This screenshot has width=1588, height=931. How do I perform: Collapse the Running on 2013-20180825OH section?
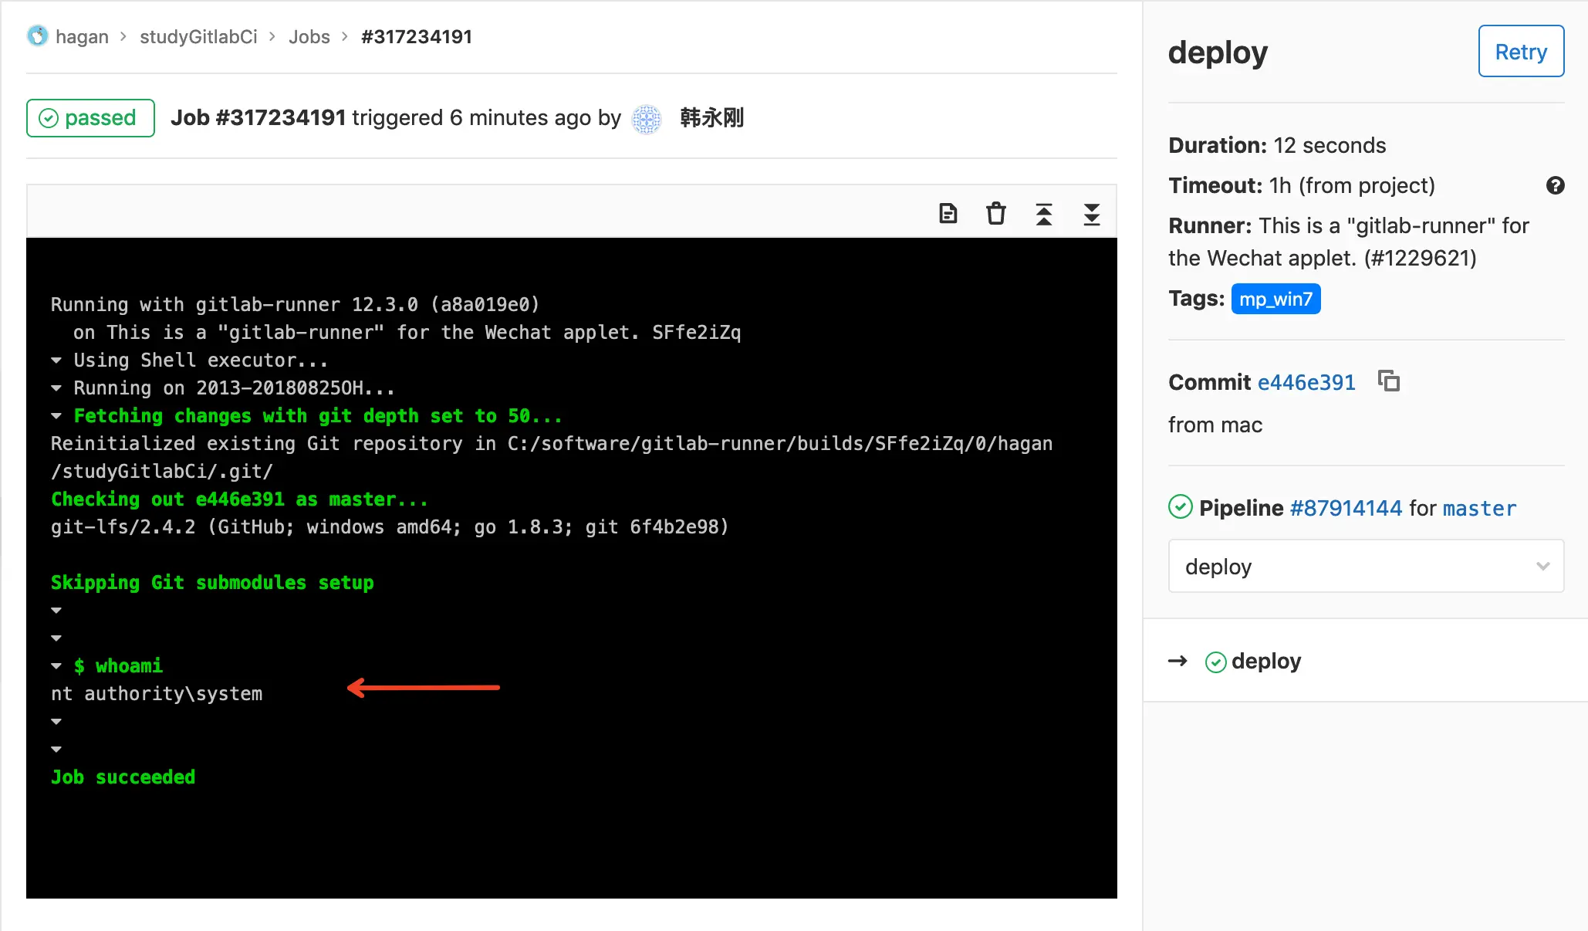coord(56,388)
